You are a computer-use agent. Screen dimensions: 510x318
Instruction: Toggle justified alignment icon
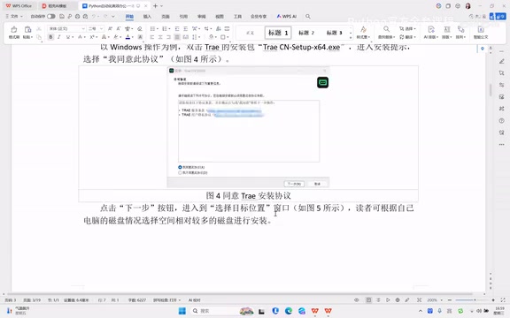coord(177,37)
